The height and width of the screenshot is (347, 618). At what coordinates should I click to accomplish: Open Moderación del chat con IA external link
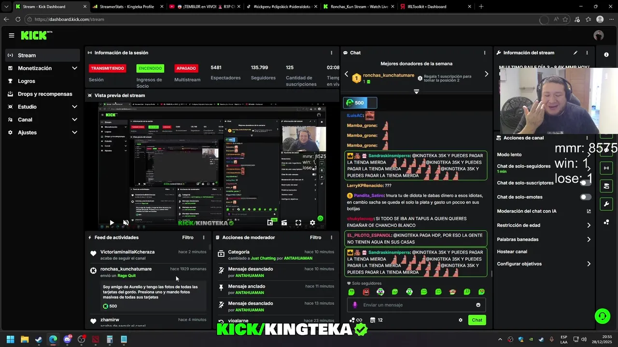589,211
